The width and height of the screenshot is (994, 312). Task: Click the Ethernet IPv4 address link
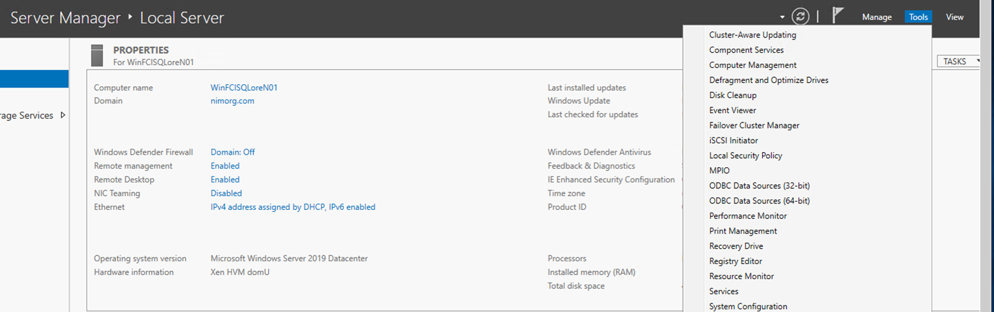pyautogui.click(x=292, y=207)
